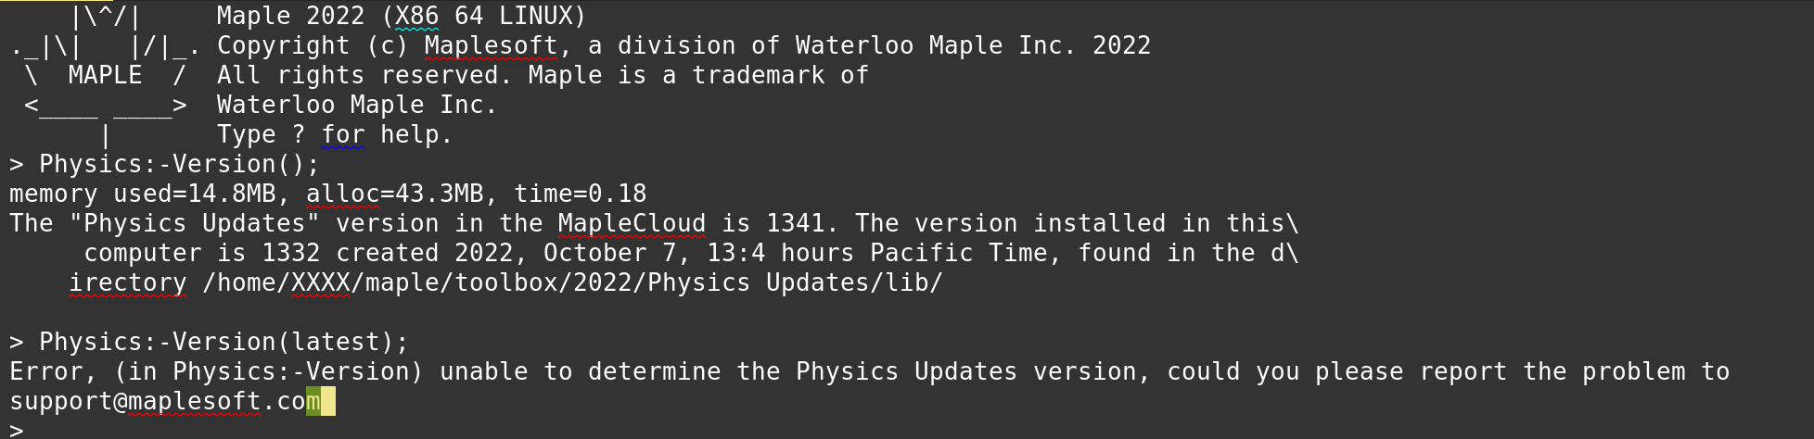Click the empty prompt on the last line
Image resolution: width=1814 pixels, height=439 pixels.
click(x=17, y=430)
